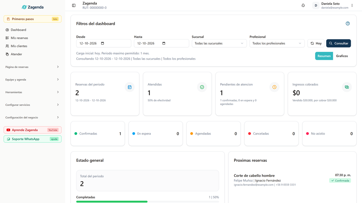
Task: Open the Hasta calendar picker icon
Action: pos(164,43)
